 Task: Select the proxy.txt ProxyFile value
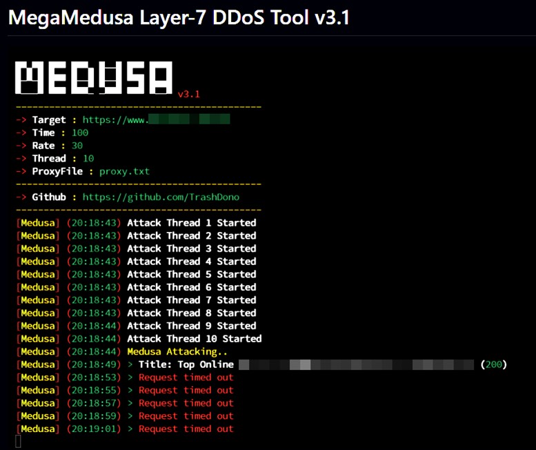[124, 172]
